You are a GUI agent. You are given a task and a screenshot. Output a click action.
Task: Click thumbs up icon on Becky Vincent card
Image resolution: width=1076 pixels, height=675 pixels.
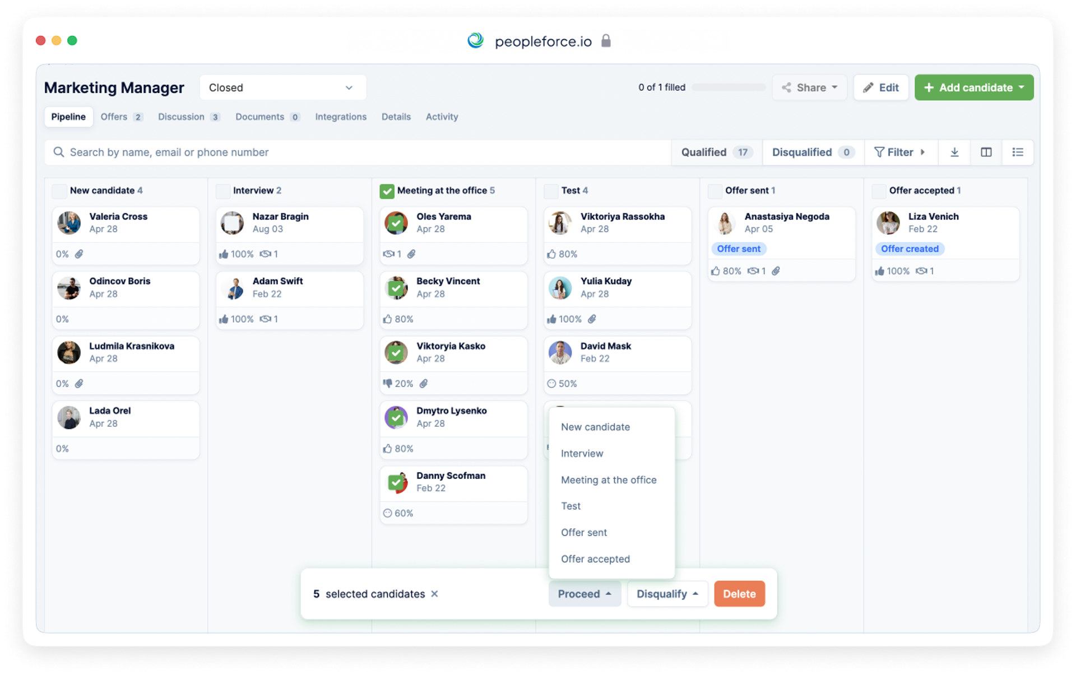pos(387,319)
